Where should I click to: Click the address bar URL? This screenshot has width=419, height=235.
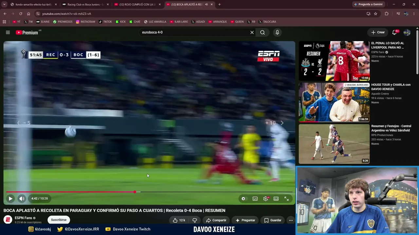pyautogui.click(x=66, y=14)
